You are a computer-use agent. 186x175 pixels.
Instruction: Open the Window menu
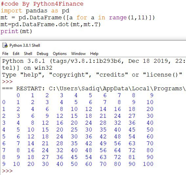click(x=78, y=54)
